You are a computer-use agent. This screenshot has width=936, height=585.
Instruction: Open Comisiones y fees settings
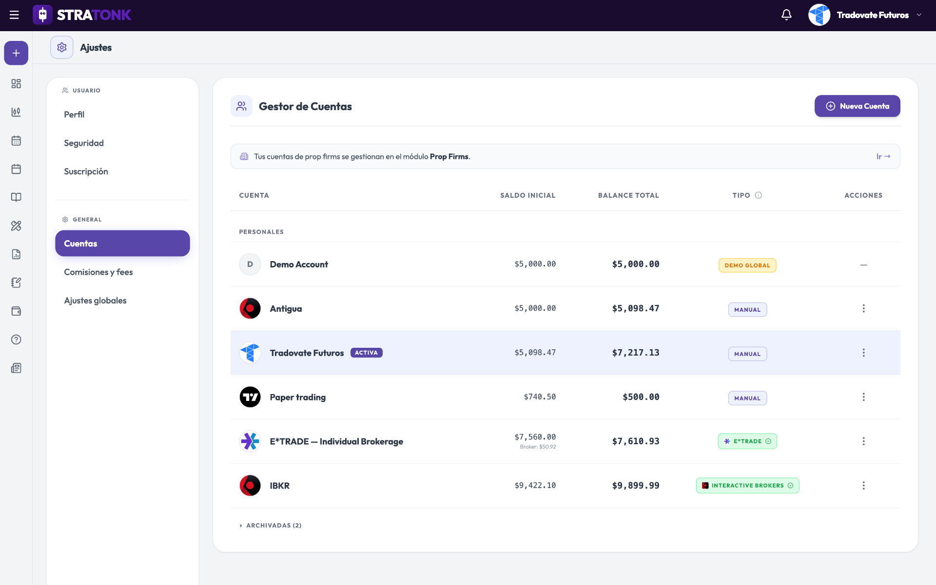(122, 272)
